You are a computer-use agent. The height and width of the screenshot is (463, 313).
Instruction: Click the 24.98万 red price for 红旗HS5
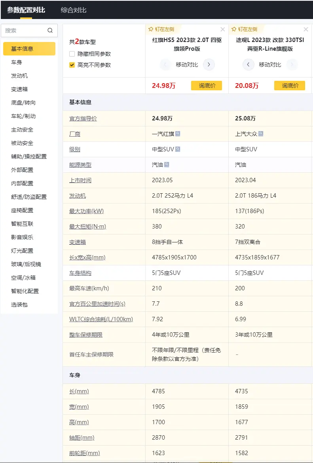[x=164, y=86]
